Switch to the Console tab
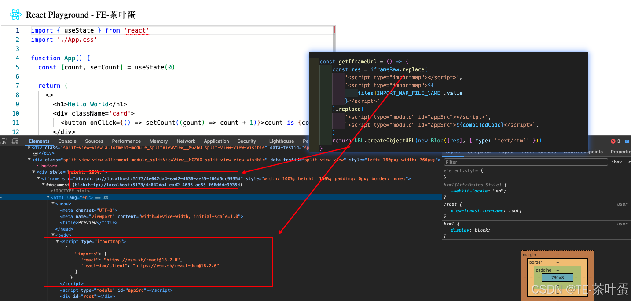This screenshot has height=301, width=631. [67, 141]
